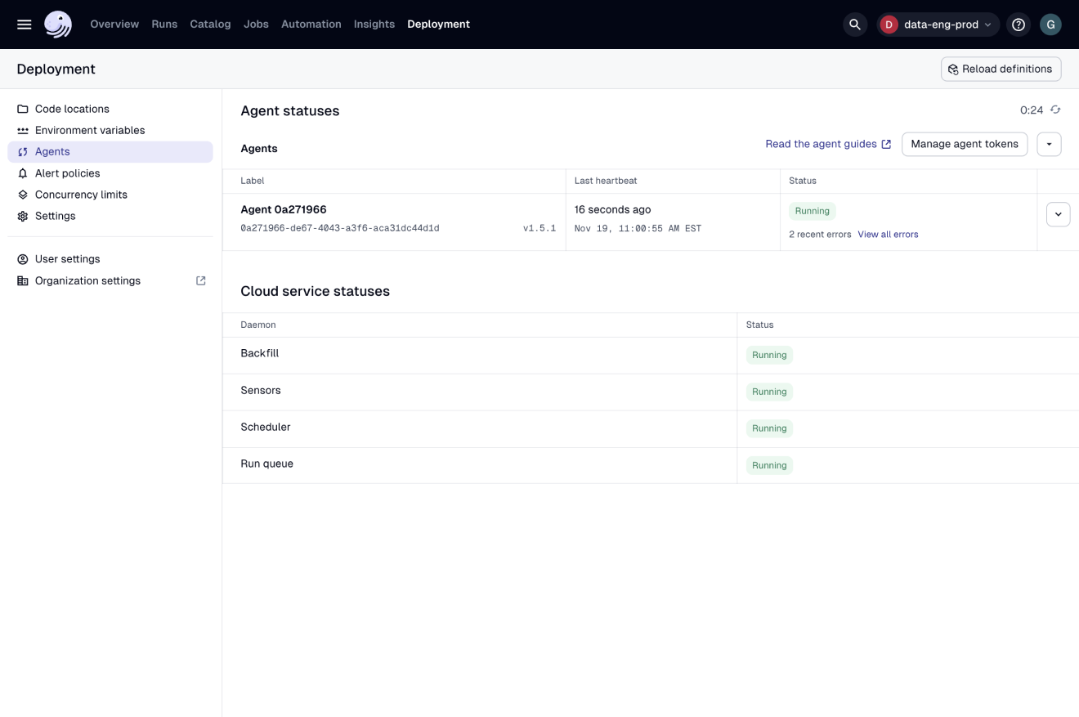This screenshot has width=1079, height=717.
Task: Click the Dagster logo in the top bar
Action: pos(56,24)
